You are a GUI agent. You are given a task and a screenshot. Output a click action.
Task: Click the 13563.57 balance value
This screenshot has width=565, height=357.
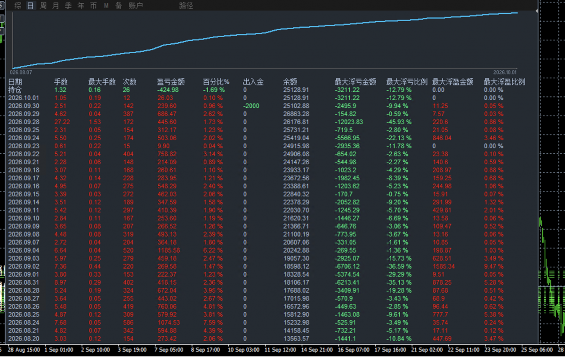point(296,339)
